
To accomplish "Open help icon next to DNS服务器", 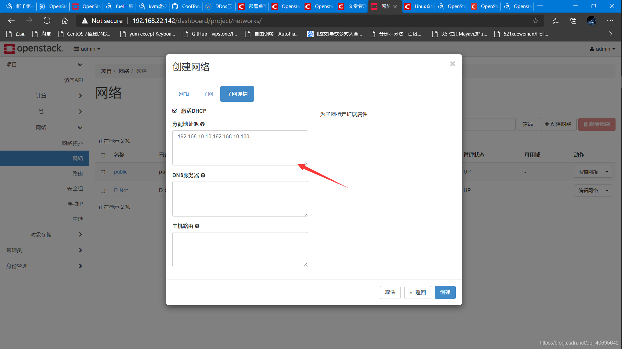I will [x=203, y=175].
